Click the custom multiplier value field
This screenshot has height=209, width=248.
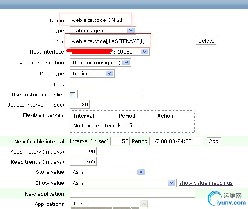tap(111, 94)
